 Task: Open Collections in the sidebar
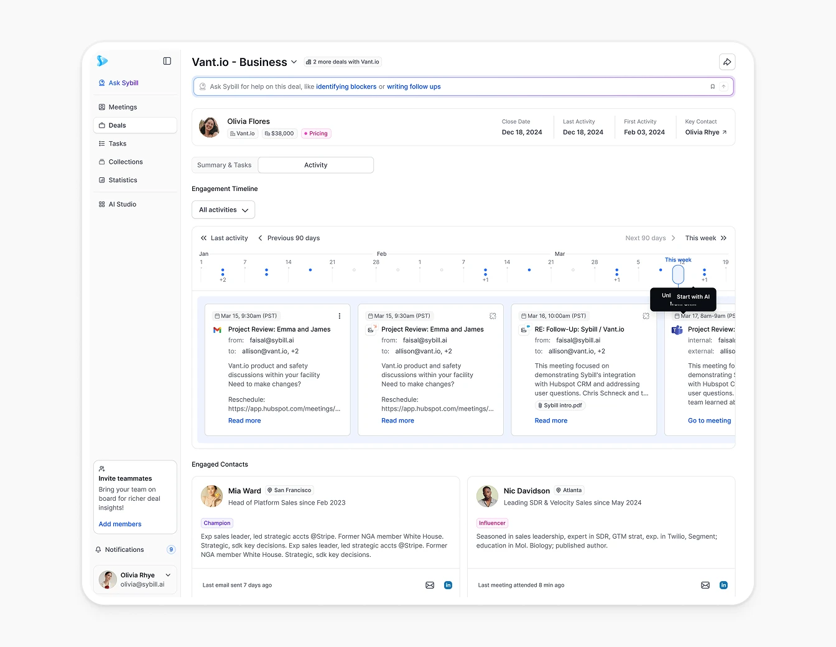(x=125, y=162)
